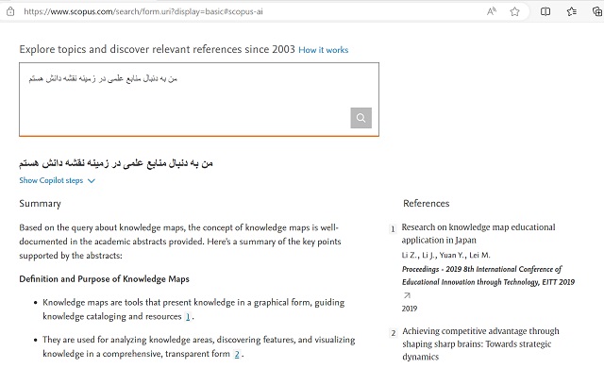Add page to favorites with star icon
This screenshot has width=604, height=368.
[x=514, y=11]
